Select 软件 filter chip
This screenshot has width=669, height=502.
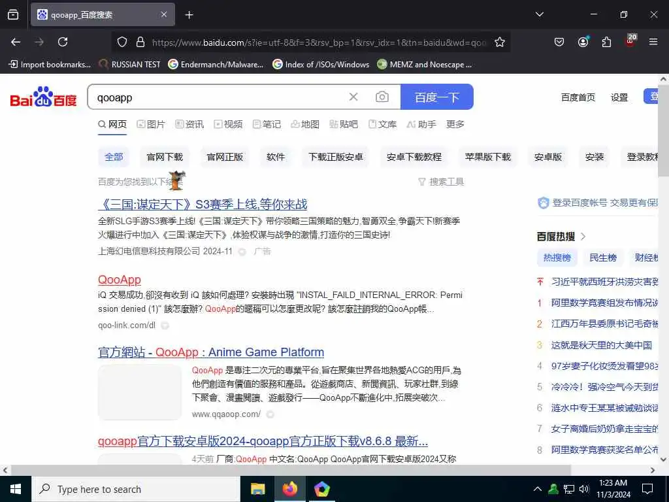(x=276, y=157)
